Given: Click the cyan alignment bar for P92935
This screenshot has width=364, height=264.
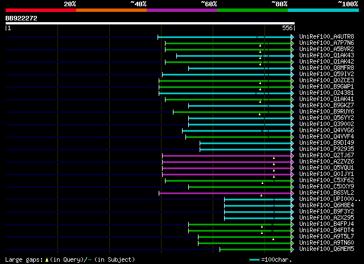Looking at the screenshot, I should pyautogui.click(x=245, y=149).
